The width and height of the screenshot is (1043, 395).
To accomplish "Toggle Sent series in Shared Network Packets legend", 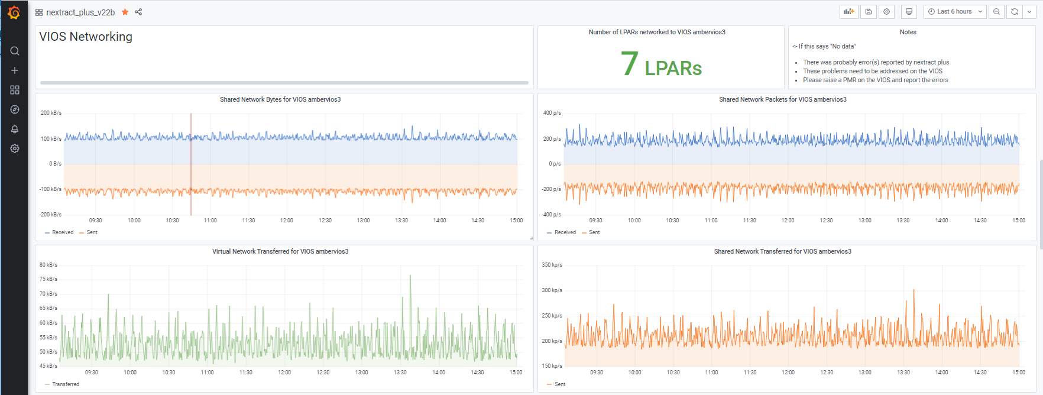I will pyautogui.click(x=594, y=232).
